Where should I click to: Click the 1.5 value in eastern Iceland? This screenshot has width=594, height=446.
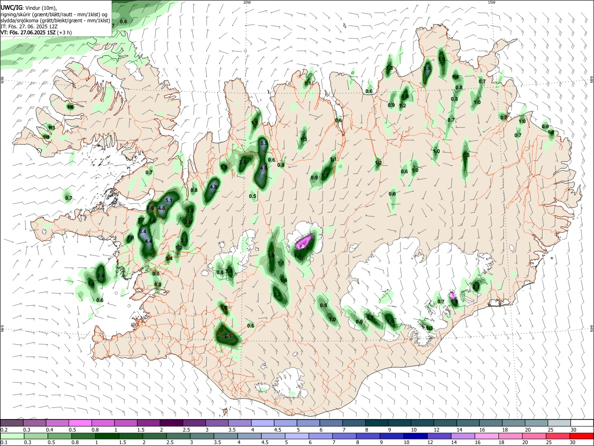click(466, 155)
